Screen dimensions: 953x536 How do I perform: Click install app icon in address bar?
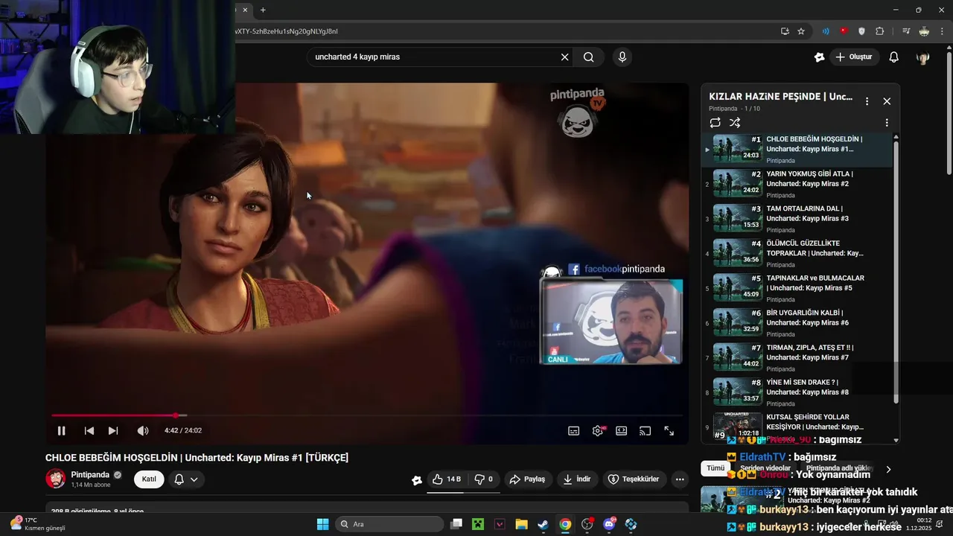pos(785,31)
